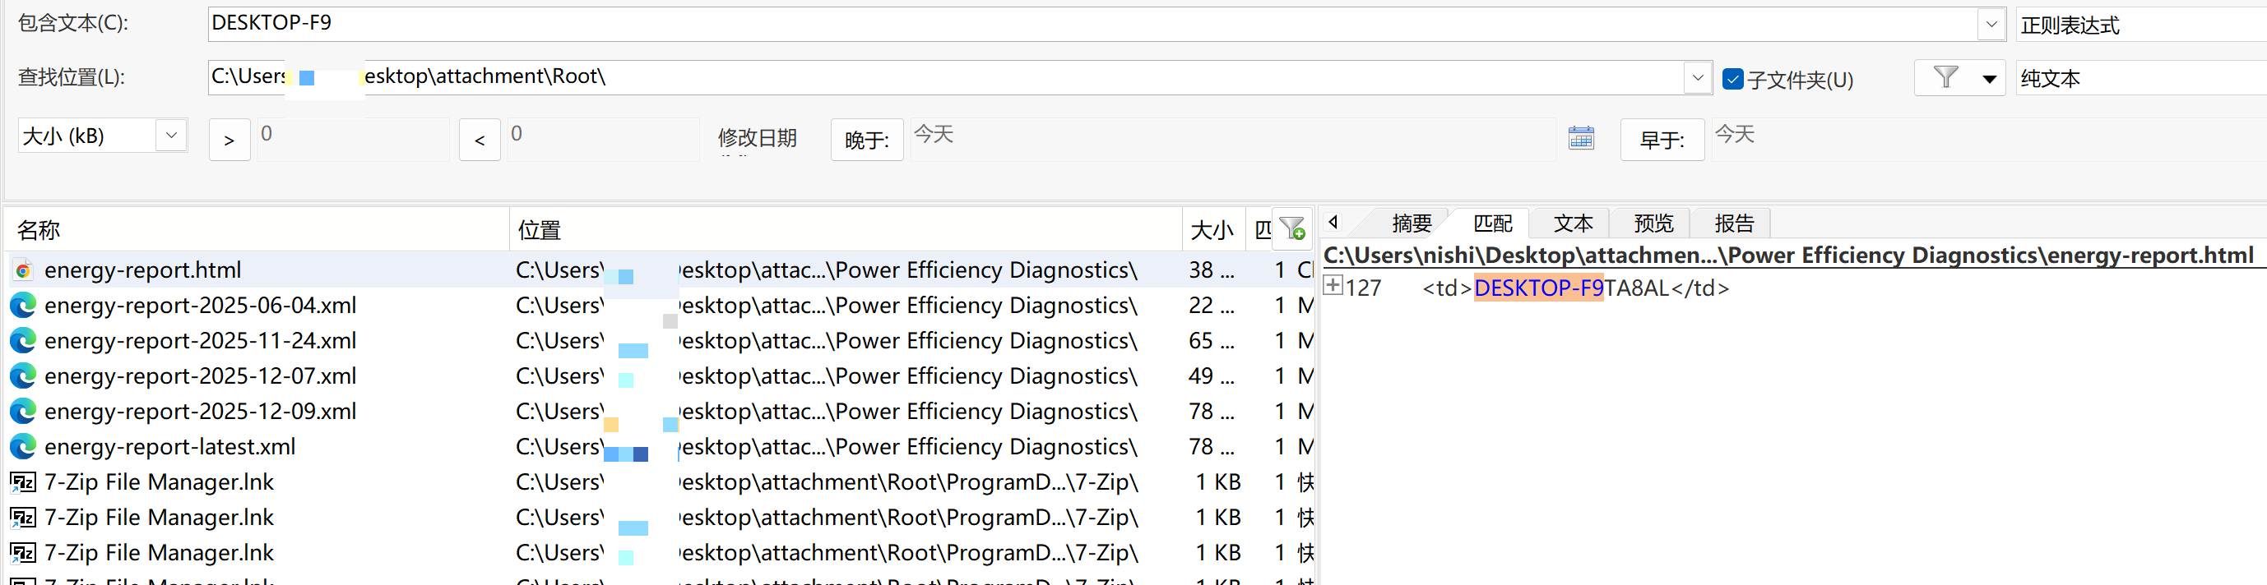This screenshot has height=585, width=2267.
Task: Click the Chrome icon of energy-report.html
Action: pos(23,271)
